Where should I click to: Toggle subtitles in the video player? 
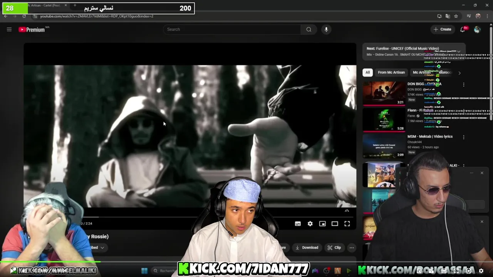298,224
